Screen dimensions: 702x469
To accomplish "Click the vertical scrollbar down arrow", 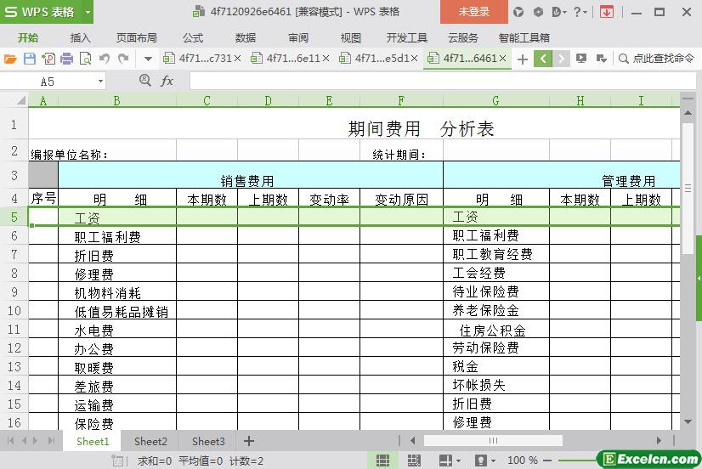I will click(x=688, y=421).
